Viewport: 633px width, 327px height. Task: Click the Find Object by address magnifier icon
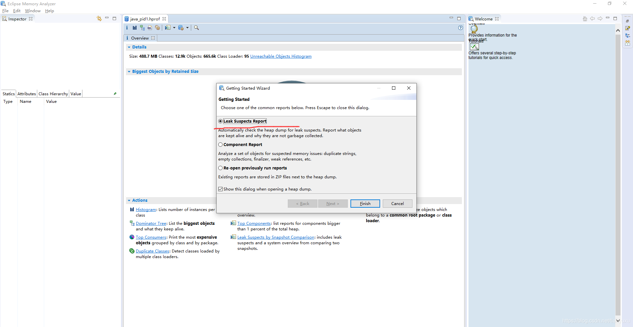pos(196,28)
